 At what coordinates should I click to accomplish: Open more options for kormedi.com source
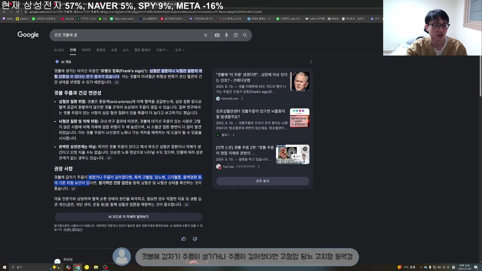pyautogui.click(x=242, y=99)
